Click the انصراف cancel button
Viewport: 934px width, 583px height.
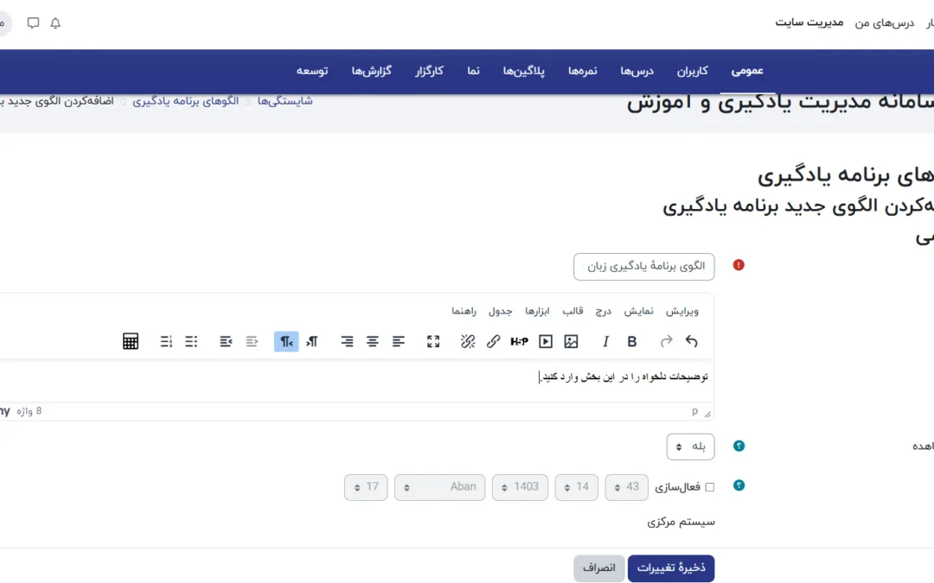click(598, 568)
